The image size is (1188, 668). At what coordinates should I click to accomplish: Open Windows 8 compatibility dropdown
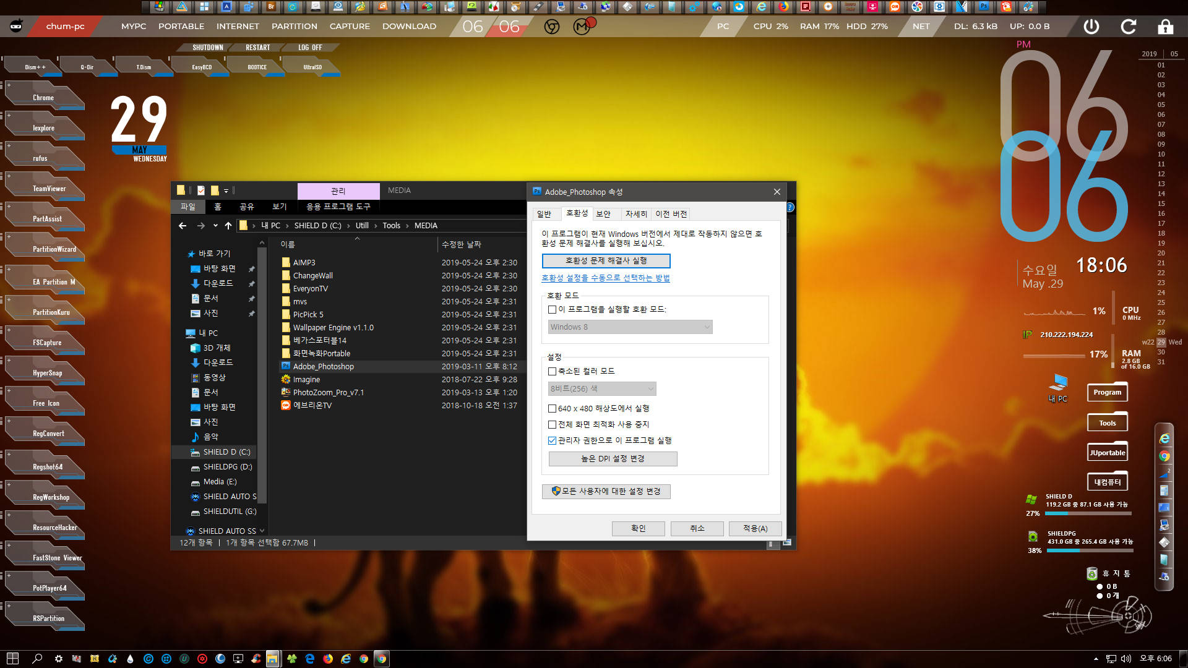[631, 327]
